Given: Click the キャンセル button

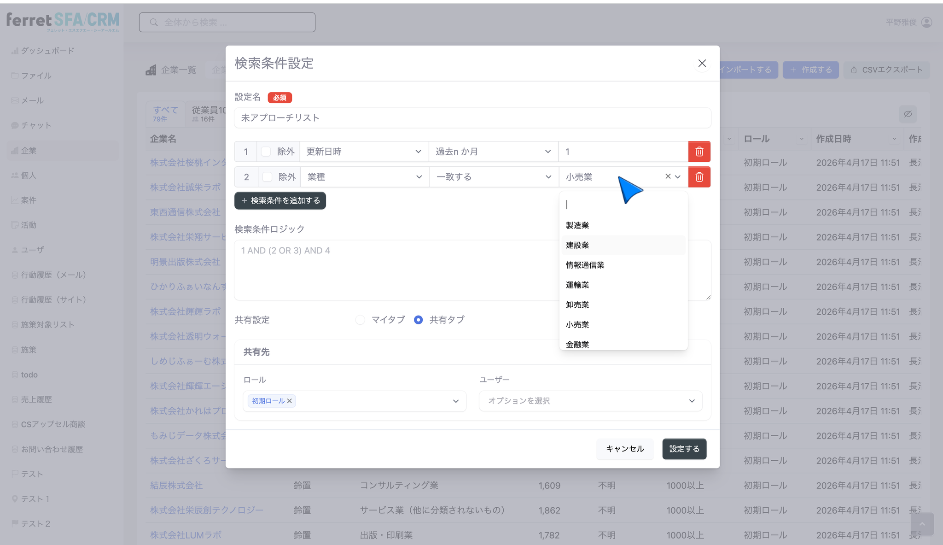Looking at the screenshot, I should [x=625, y=449].
